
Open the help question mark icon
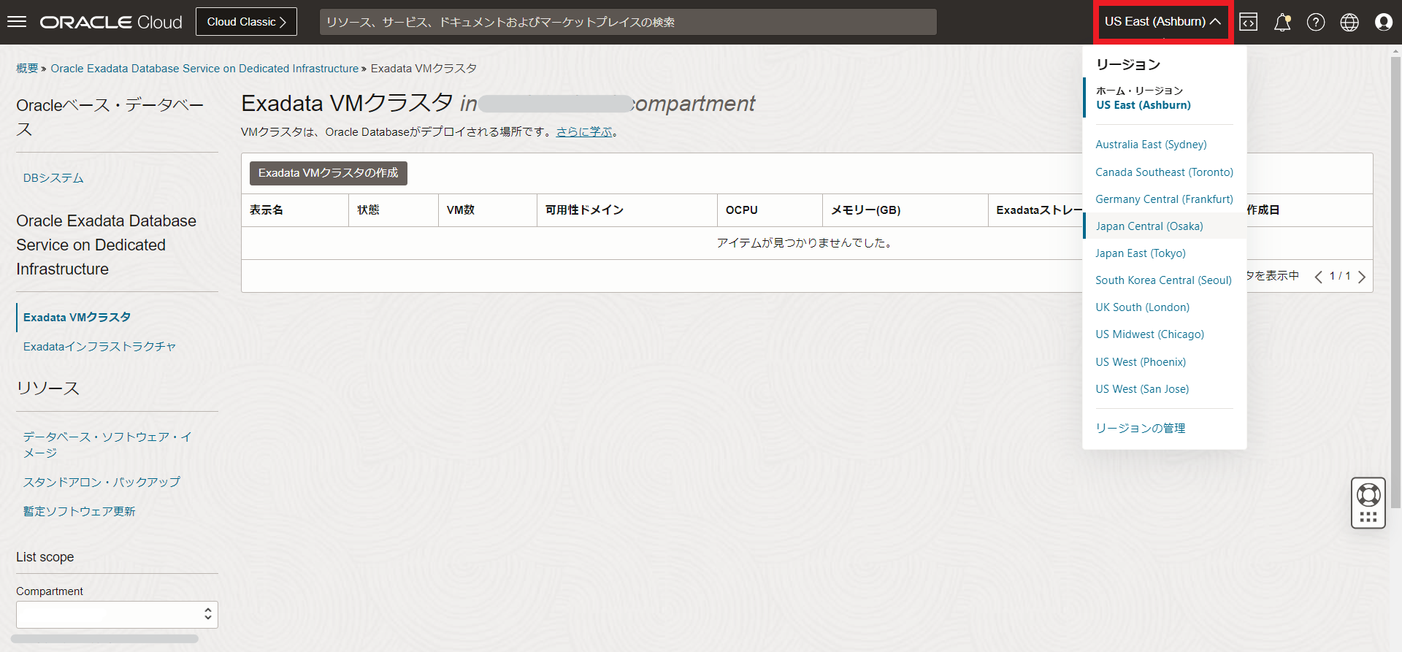pos(1316,22)
